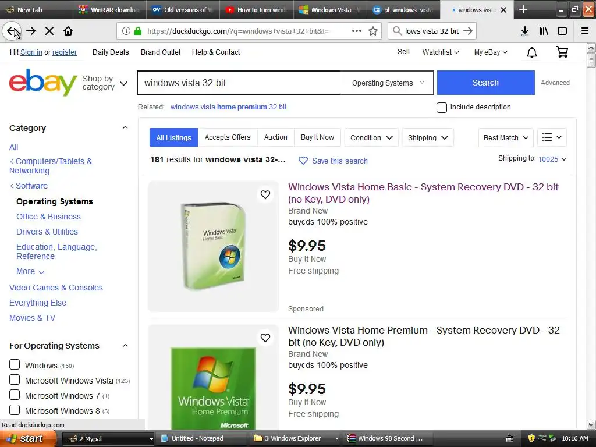Click the heart icon beside Save this search
The image size is (596, 447).
(303, 161)
